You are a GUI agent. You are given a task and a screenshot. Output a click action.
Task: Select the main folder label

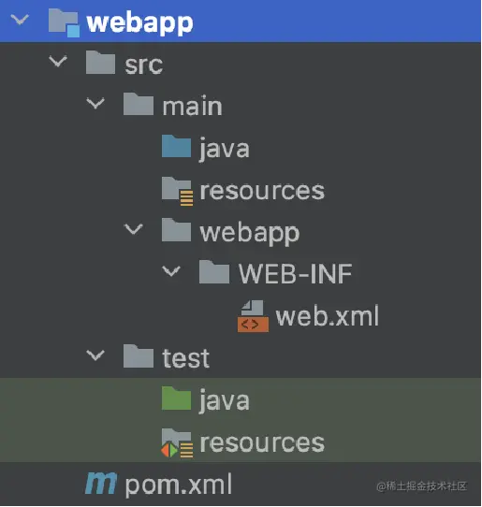click(192, 106)
